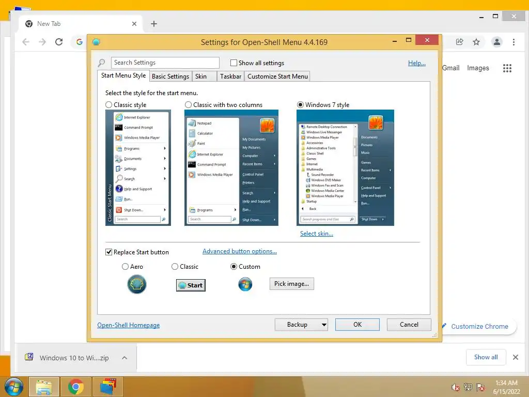This screenshot has height=397, width=529.
Task: Click Show all downloads button
Action: [x=486, y=357]
